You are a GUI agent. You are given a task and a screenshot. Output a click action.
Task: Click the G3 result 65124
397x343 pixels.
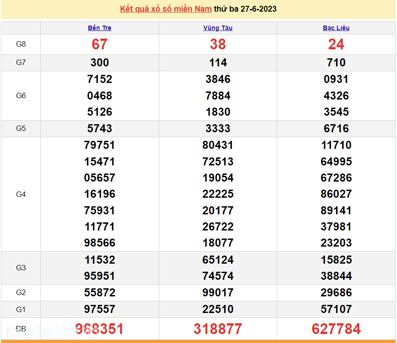pos(218,260)
